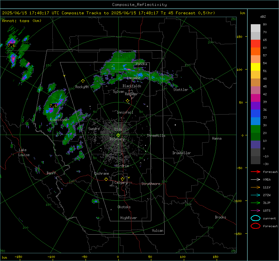Select the white 09EA track arrow
The image size is (279, 261).
tap(255, 180)
